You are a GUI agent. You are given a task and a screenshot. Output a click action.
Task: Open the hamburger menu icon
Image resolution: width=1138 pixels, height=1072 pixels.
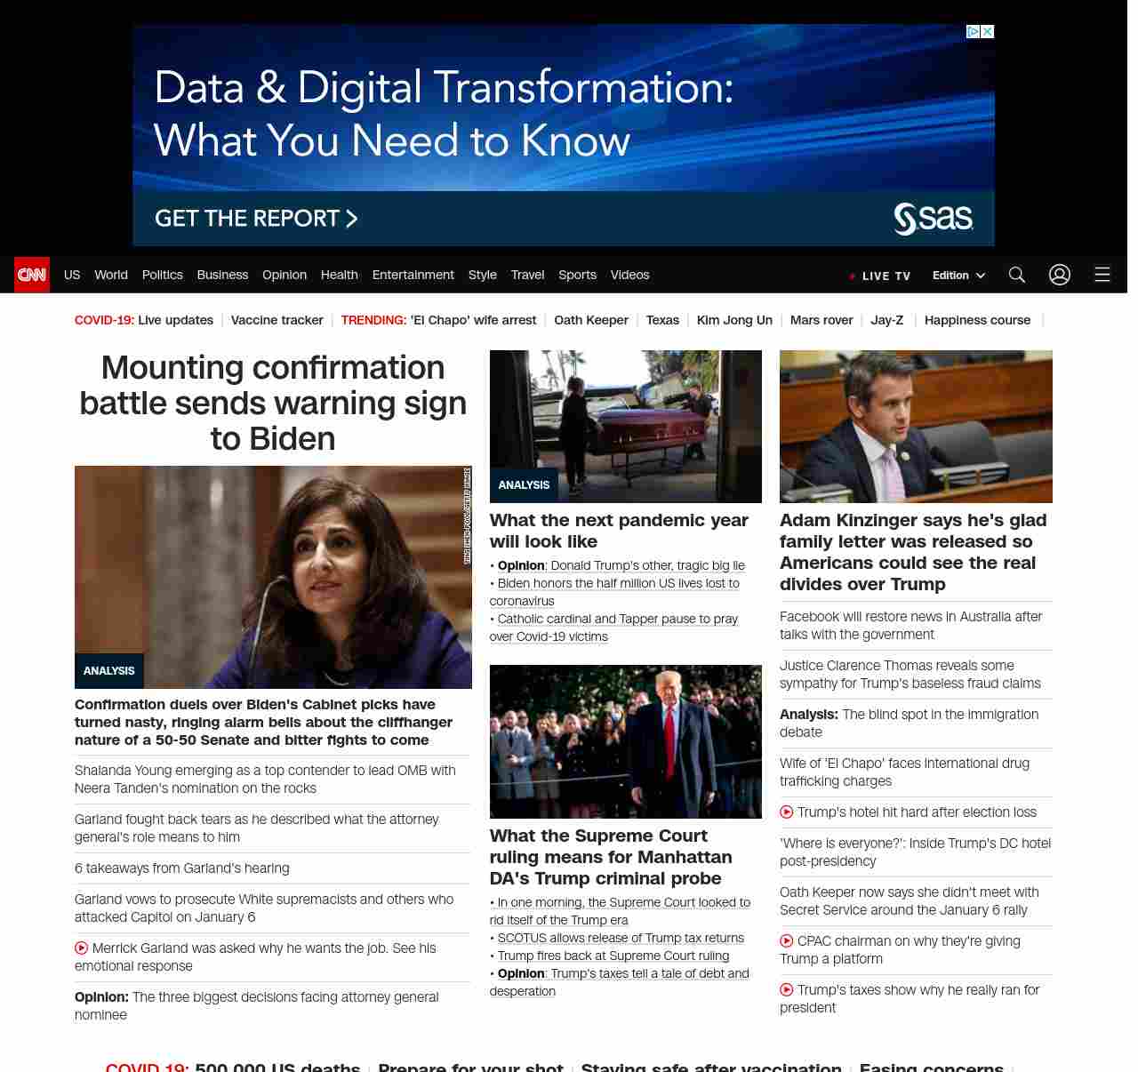[x=1102, y=275]
